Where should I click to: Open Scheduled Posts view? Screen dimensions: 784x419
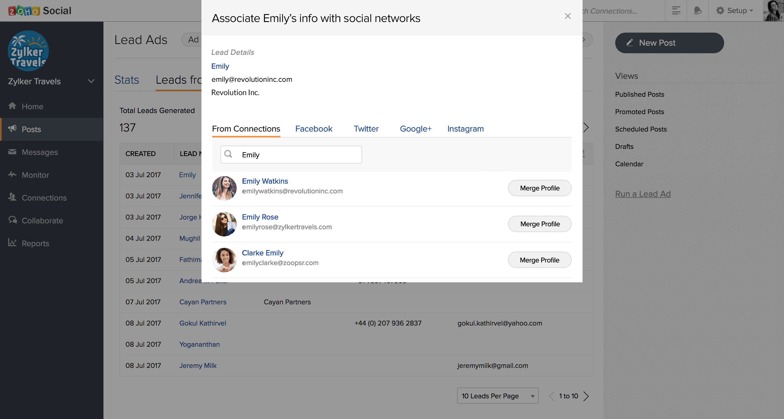[x=641, y=129]
